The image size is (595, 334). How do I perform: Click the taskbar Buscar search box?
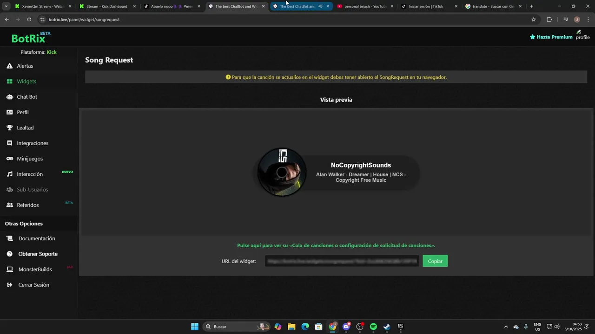[237, 327]
